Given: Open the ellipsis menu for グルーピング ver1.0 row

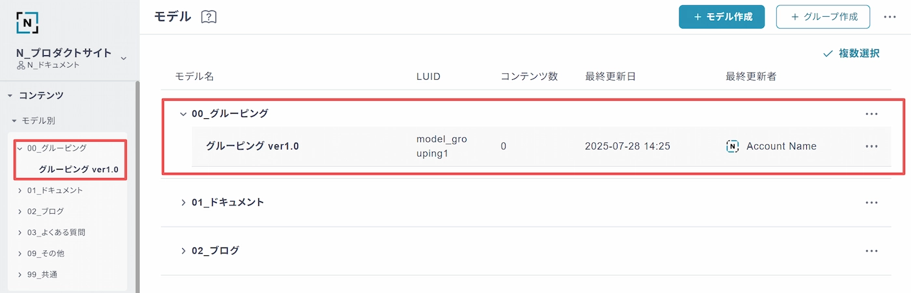Looking at the screenshot, I should (x=872, y=146).
